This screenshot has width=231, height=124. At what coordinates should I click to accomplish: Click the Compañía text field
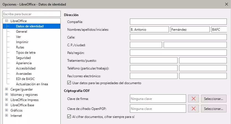coord(178,22)
